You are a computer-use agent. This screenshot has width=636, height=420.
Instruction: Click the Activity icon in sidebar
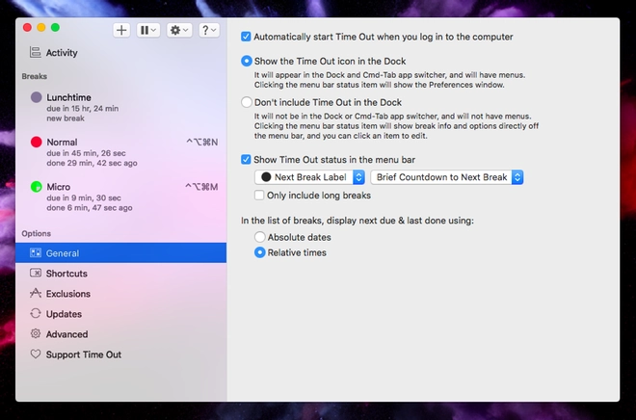(36, 52)
